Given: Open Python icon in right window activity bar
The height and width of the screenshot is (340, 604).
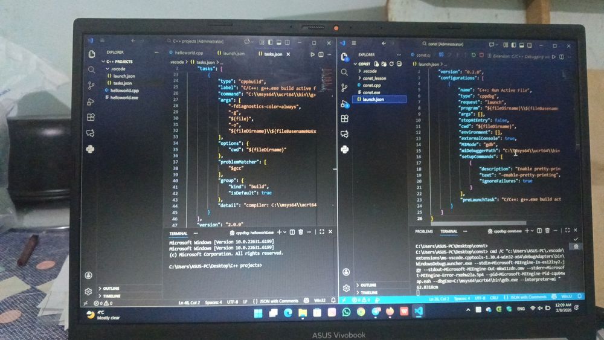Looking at the screenshot, I should (x=345, y=149).
